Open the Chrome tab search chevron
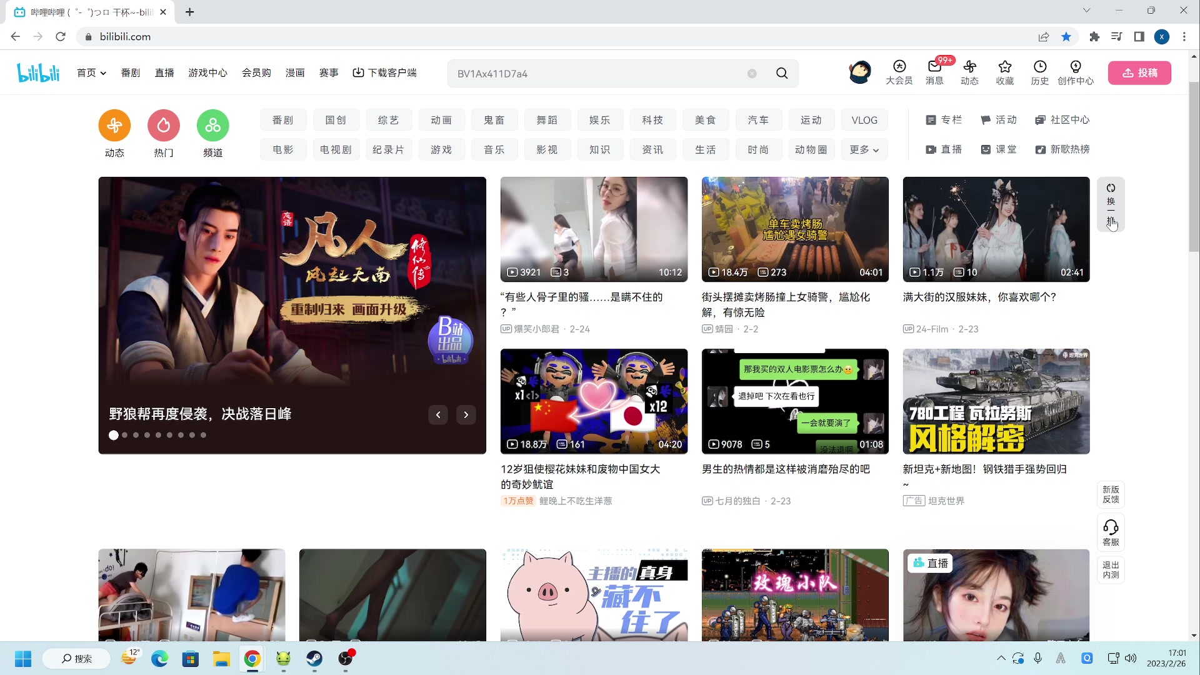The width and height of the screenshot is (1200, 675). tap(1086, 11)
